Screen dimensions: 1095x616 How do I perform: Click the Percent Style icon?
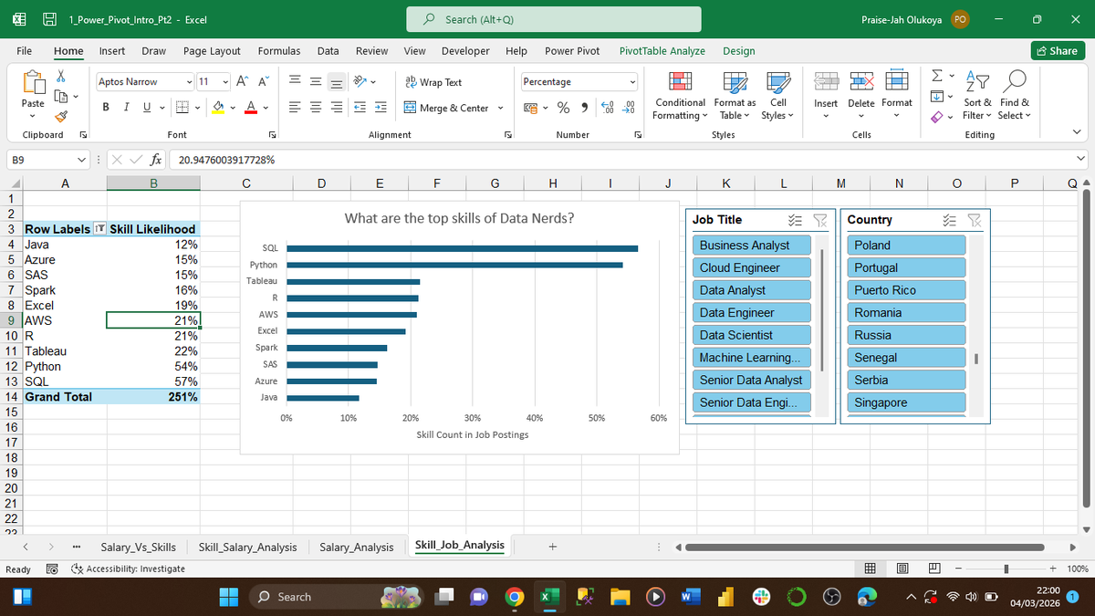563,109
